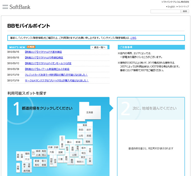This screenshot has height=176, width=191.
Task: Click 広島 on the map
Action: point(38,155)
